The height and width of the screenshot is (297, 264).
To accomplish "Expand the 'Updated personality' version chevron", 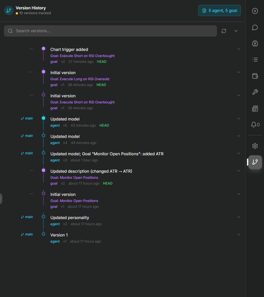I will click(239, 217).
